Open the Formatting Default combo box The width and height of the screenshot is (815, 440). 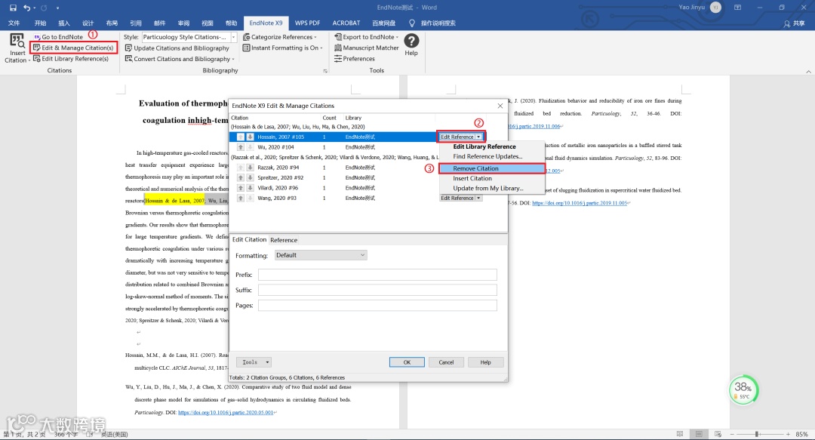coord(320,255)
